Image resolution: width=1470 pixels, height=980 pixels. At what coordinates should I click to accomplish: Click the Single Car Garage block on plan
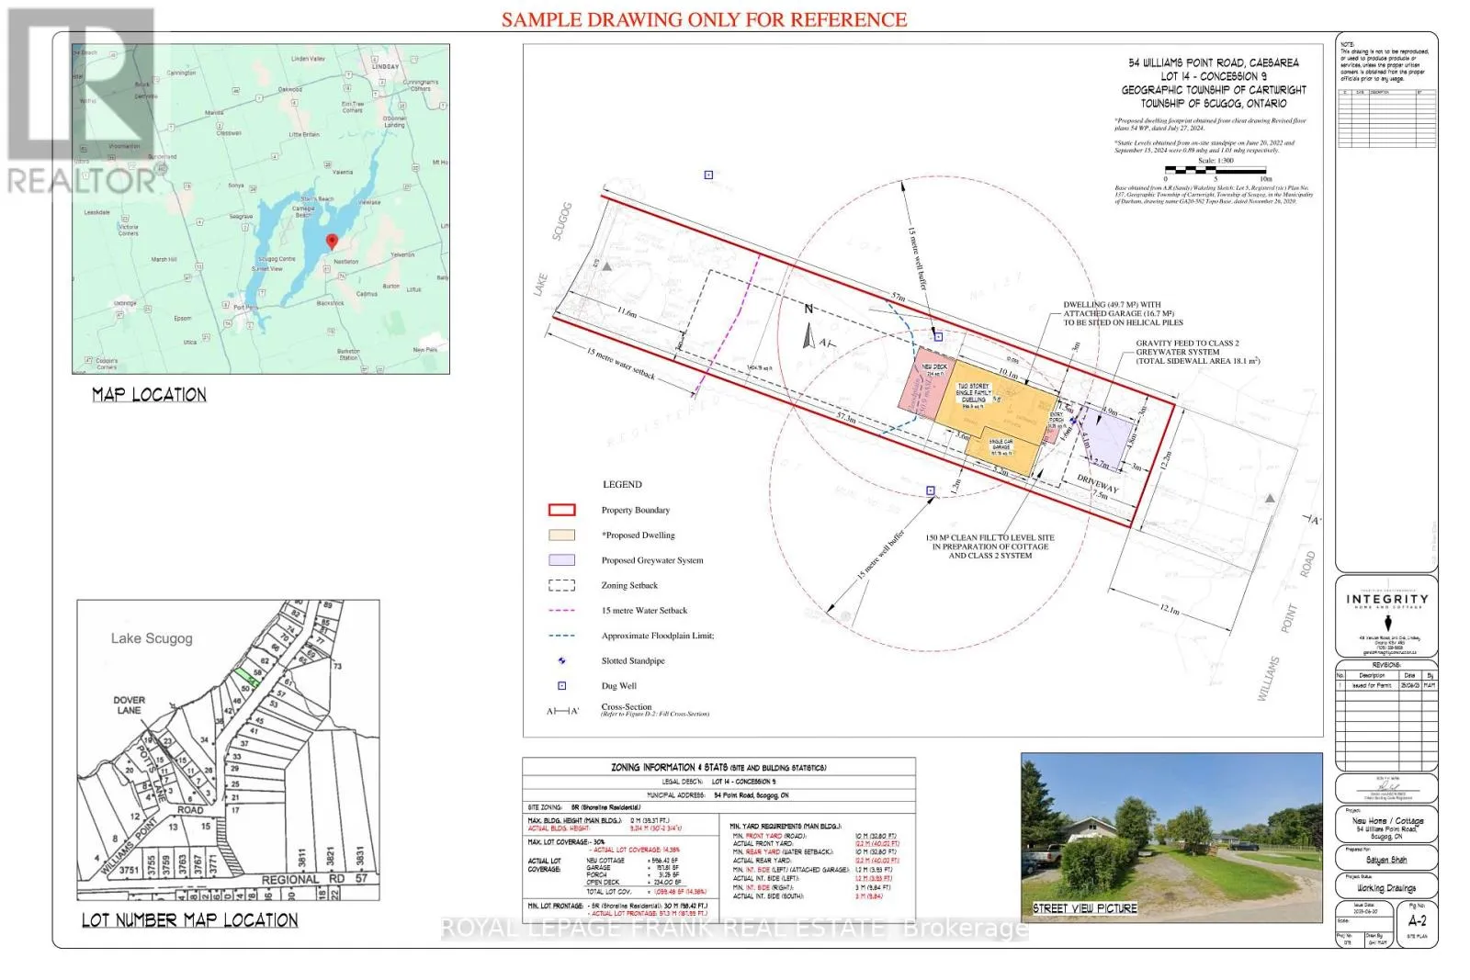coord(1002,447)
